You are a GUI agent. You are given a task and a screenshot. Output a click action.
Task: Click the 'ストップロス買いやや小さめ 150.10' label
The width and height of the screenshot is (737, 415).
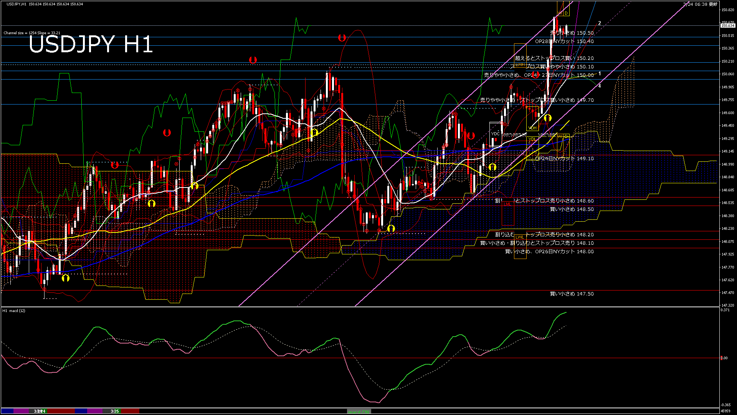click(x=552, y=67)
